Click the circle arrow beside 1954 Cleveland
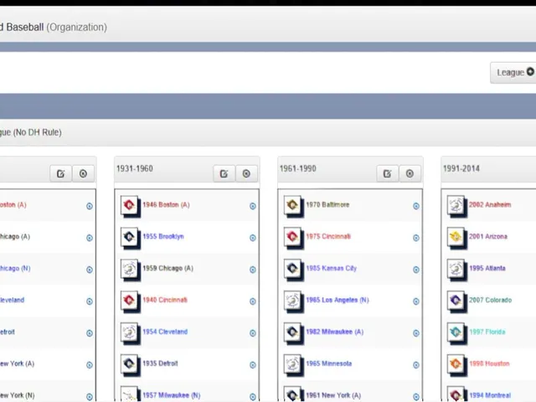The height and width of the screenshot is (402, 536). pos(253,333)
